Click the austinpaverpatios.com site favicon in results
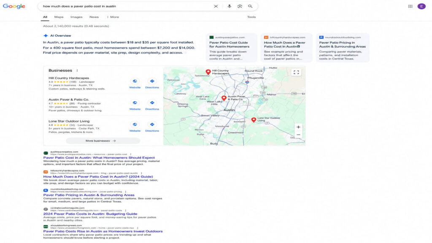The width and height of the screenshot is (432, 243). click(46, 153)
